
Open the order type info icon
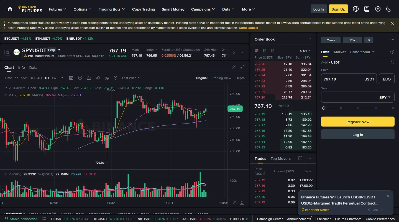coord(392,52)
